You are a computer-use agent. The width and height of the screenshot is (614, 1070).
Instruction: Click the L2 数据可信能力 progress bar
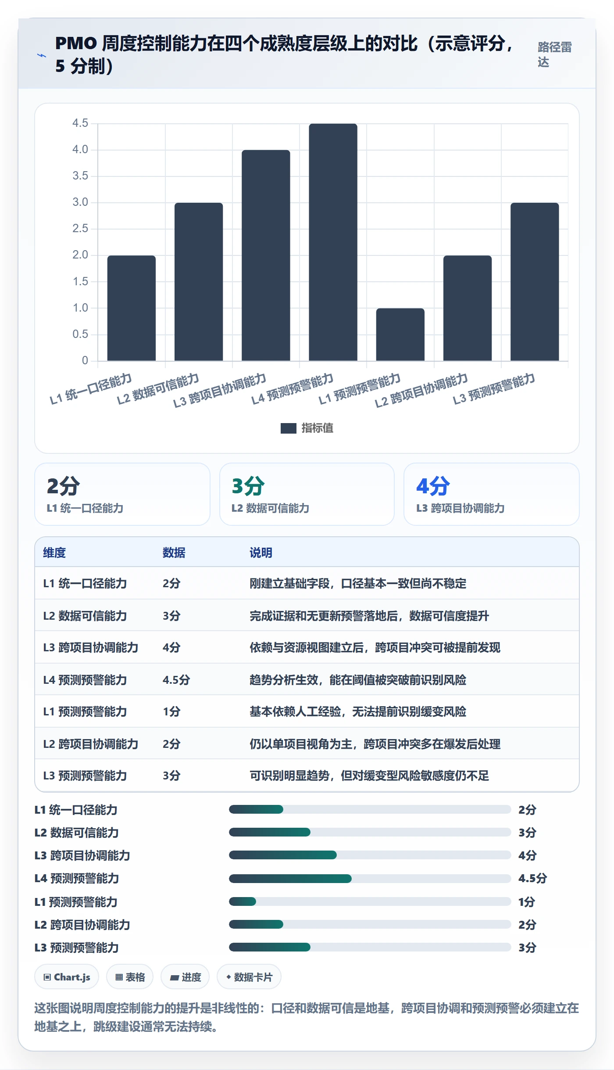pyautogui.click(x=370, y=832)
